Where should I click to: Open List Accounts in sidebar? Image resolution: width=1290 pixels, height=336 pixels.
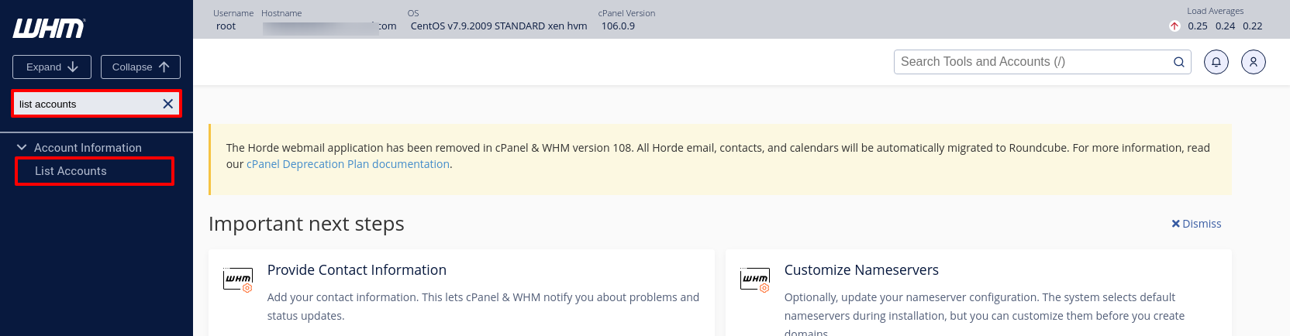click(x=71, y=171)
